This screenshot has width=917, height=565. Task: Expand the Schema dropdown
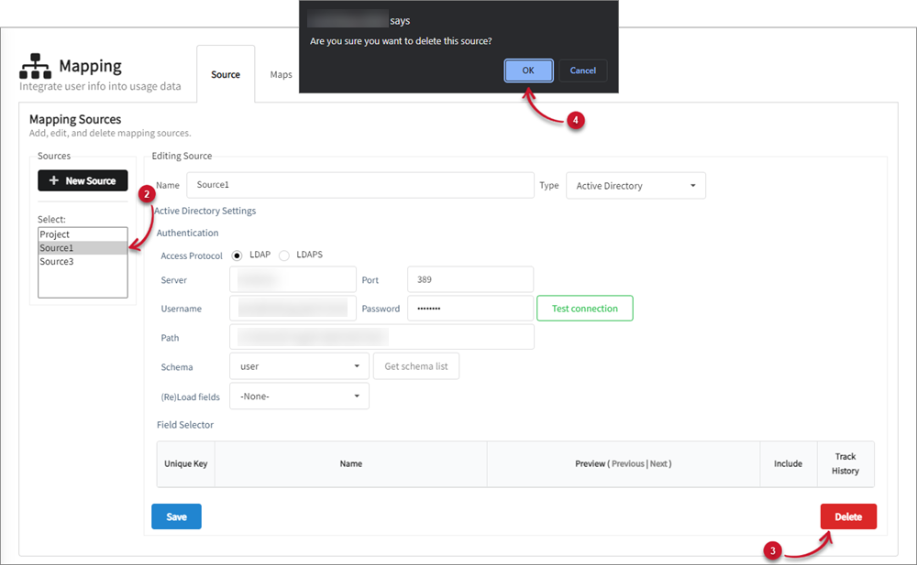coord(299,366)
